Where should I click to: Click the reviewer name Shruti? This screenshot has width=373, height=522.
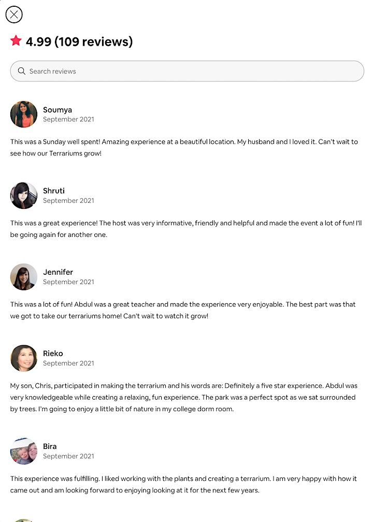tap(54, 191)
